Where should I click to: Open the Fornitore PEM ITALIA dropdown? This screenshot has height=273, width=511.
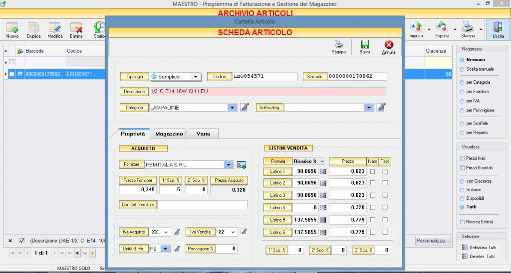pos(229,165)
